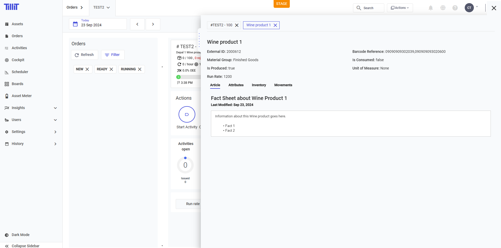Switch to the Movements tab
The width and height of the screenshot is (501, 248).
click(283, 85)
